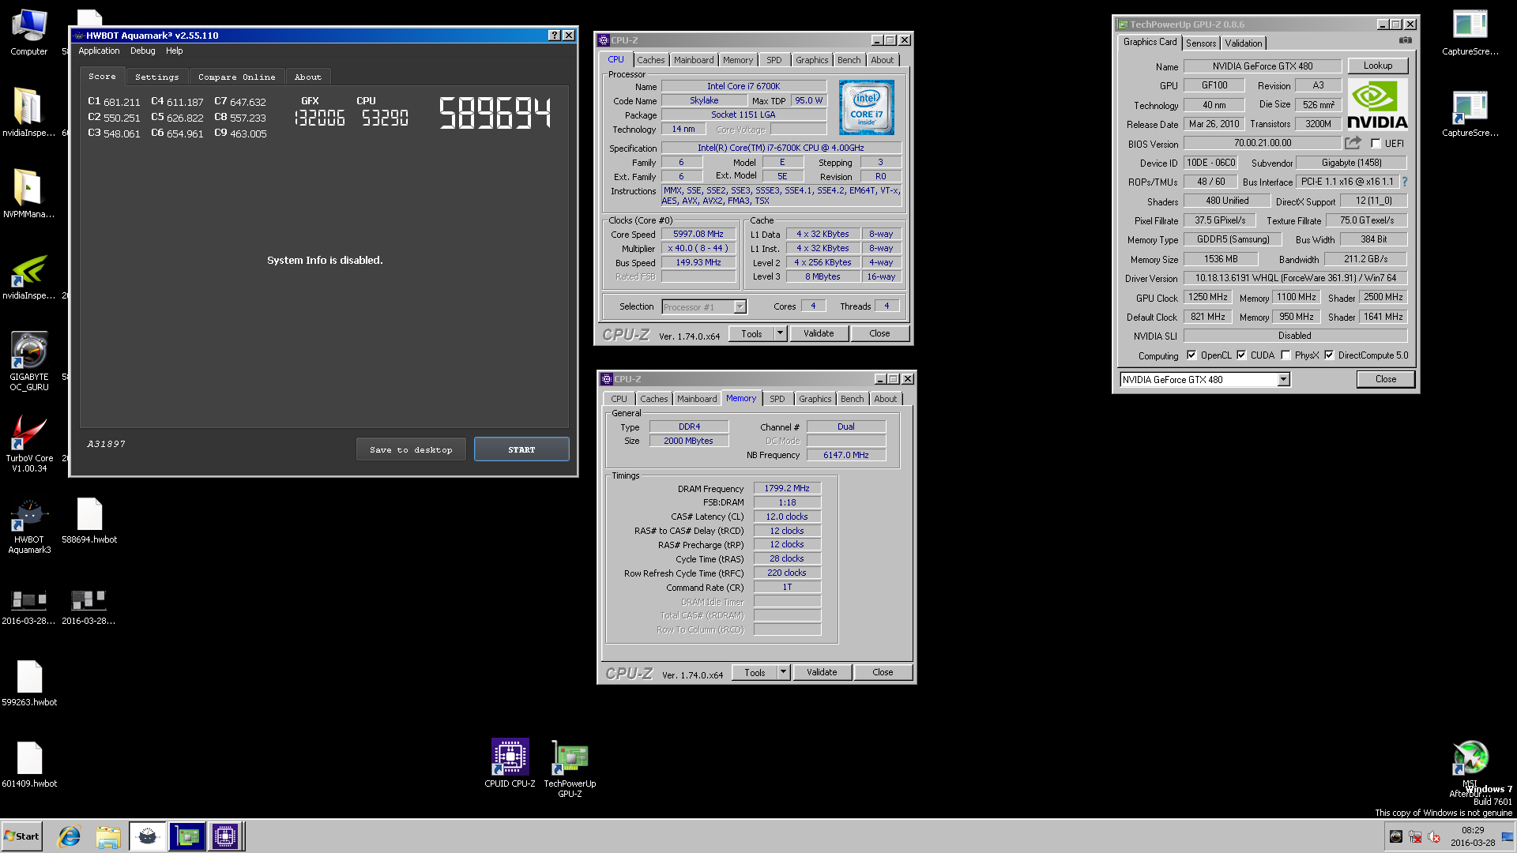Viewport: 1517px width, 853px height.
Task: Click Validate in the upper CPU-Z window
Action: pos(819,333)
